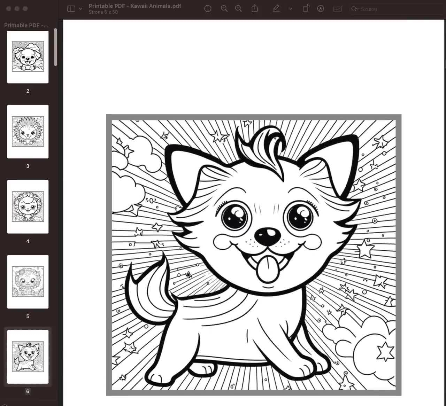Viewport: 446px width, 406px height.
Task: Click the Printable PDF sidebar header
Action: coord(26,25)
